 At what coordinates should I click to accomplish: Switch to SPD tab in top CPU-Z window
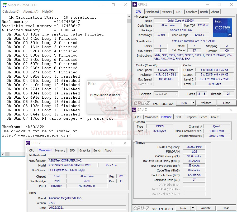click(179, 12)
